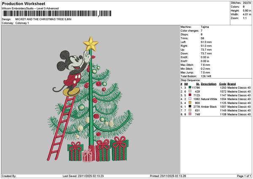Click the Colors value 8 in header

tap(244, 7)
